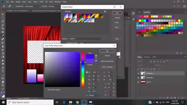The width and height of the screenshot is (187, 105).
Task: Open the Filter menu
Action: (x=41, y=2)
